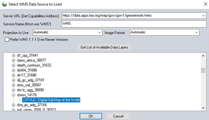Select the dza_gc_adg_37164 layer label

32,105
